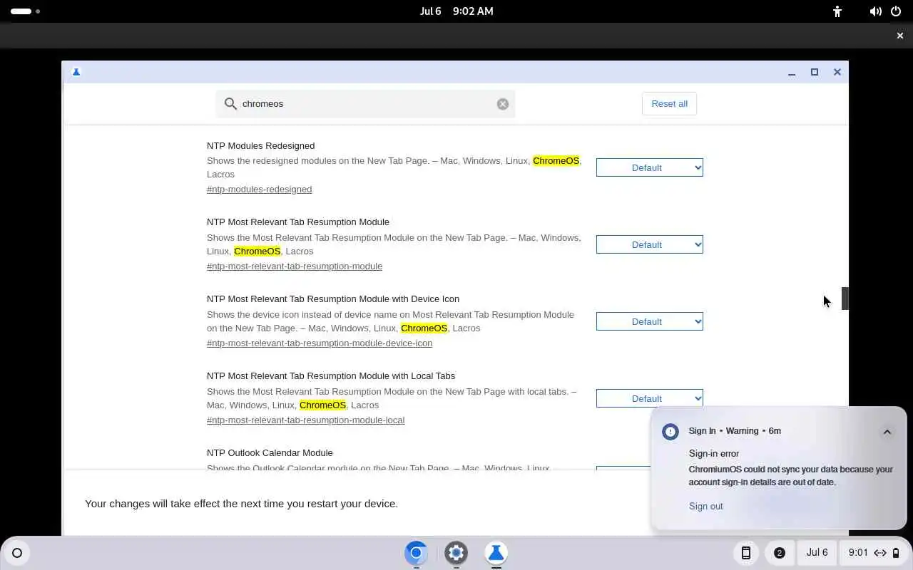Viewport: 913px width, 570px height.
Task: Open the Chrome browser in the shelf
Action: (416, 553)
